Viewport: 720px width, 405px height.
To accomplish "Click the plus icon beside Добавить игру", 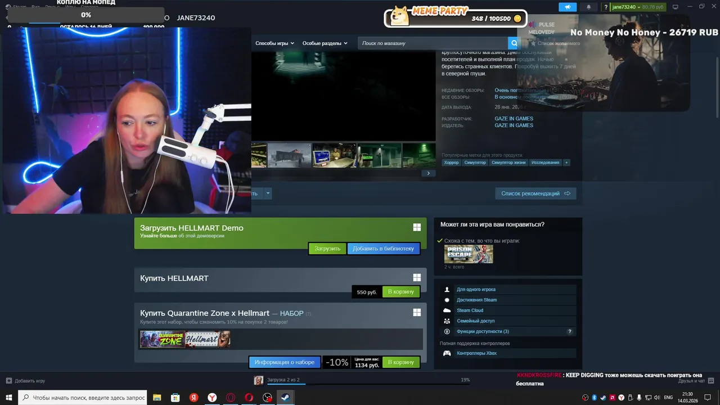I will 8,381.
